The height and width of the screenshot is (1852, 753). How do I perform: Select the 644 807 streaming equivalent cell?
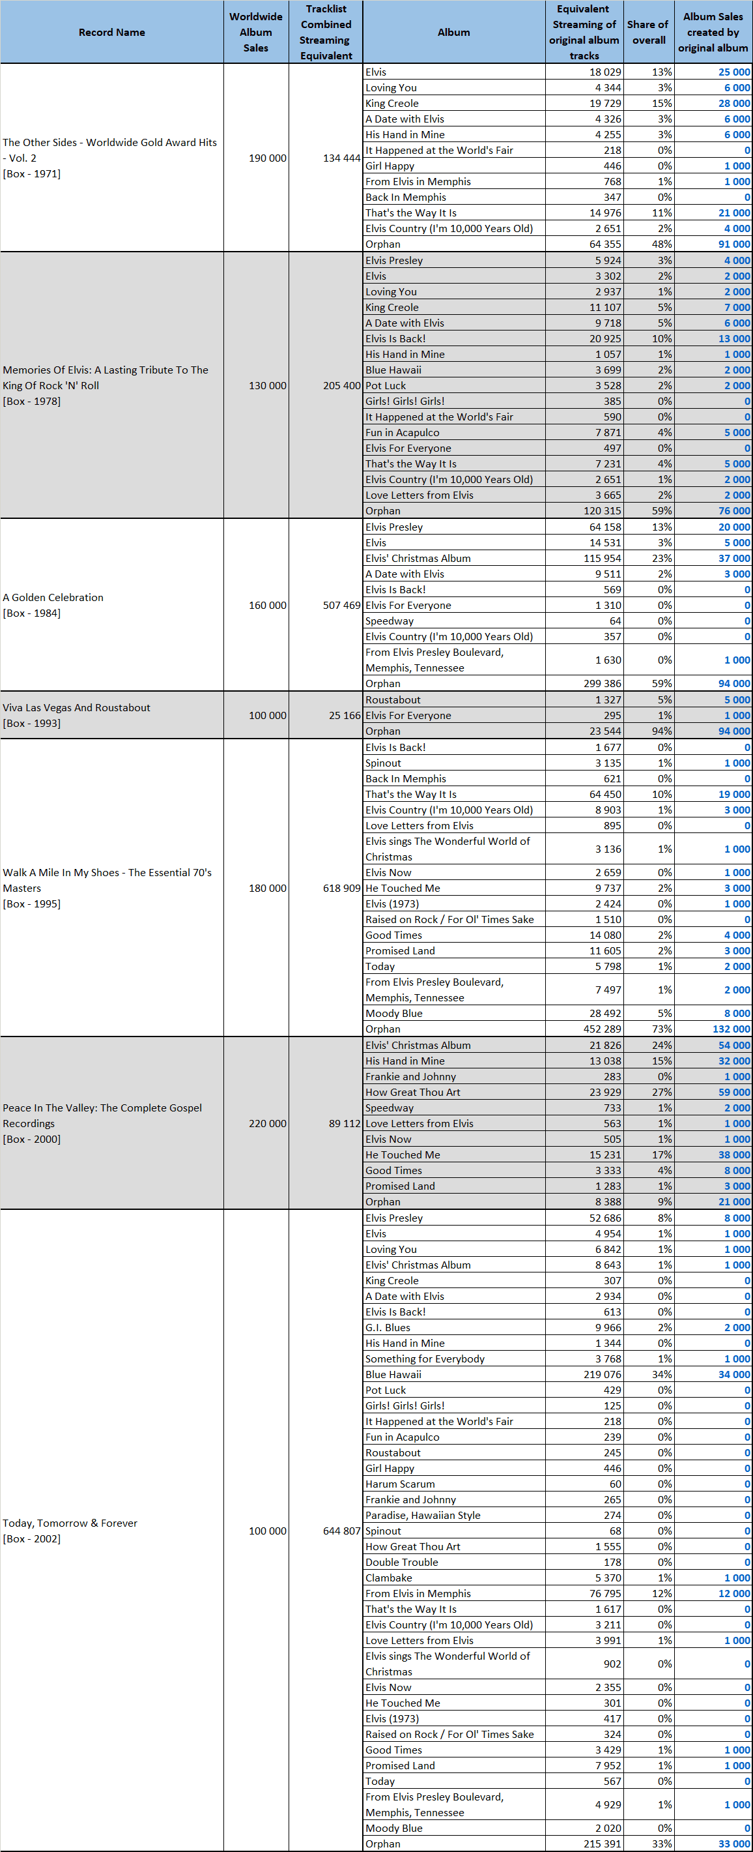326,1531
